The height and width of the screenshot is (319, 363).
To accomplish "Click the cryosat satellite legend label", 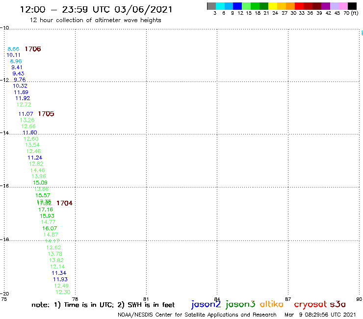I will (x=311, y=304).
